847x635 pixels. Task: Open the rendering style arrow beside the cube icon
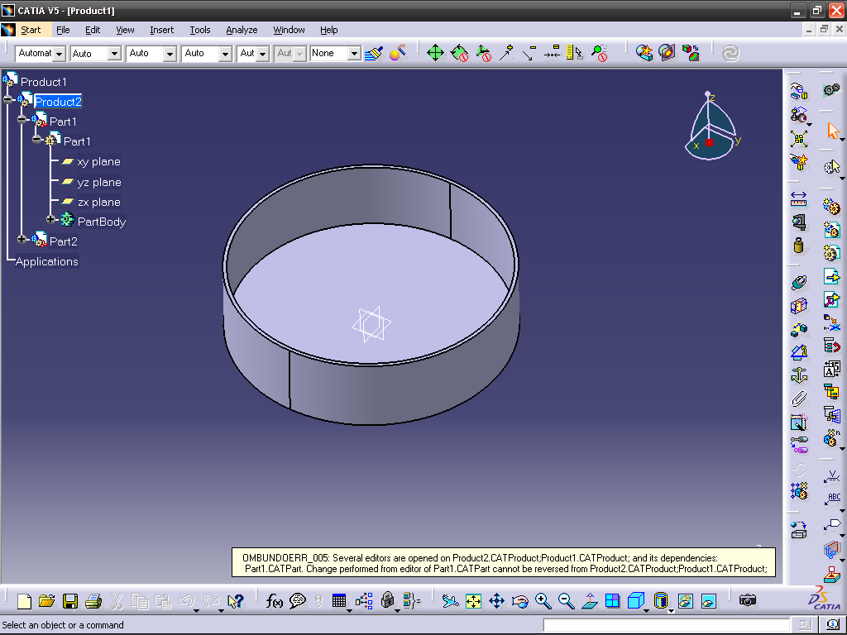coord(647,611)
